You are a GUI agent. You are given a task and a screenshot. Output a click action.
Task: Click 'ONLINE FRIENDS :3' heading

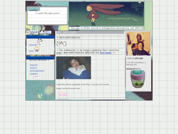[39, 60]
